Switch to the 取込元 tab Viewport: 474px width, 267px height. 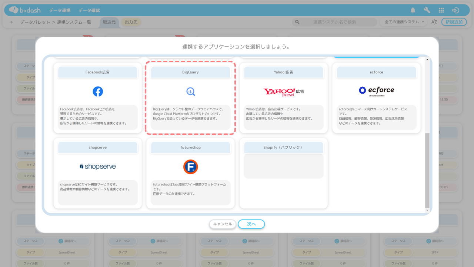click(x=109, y=22)
